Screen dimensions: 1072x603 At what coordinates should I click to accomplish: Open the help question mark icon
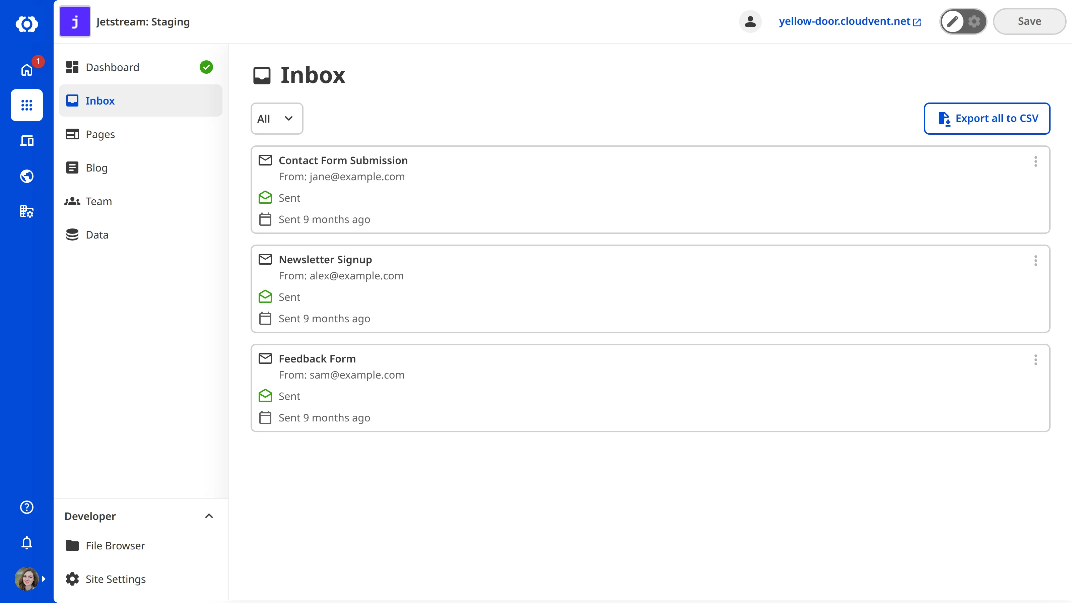coord(27,507)
